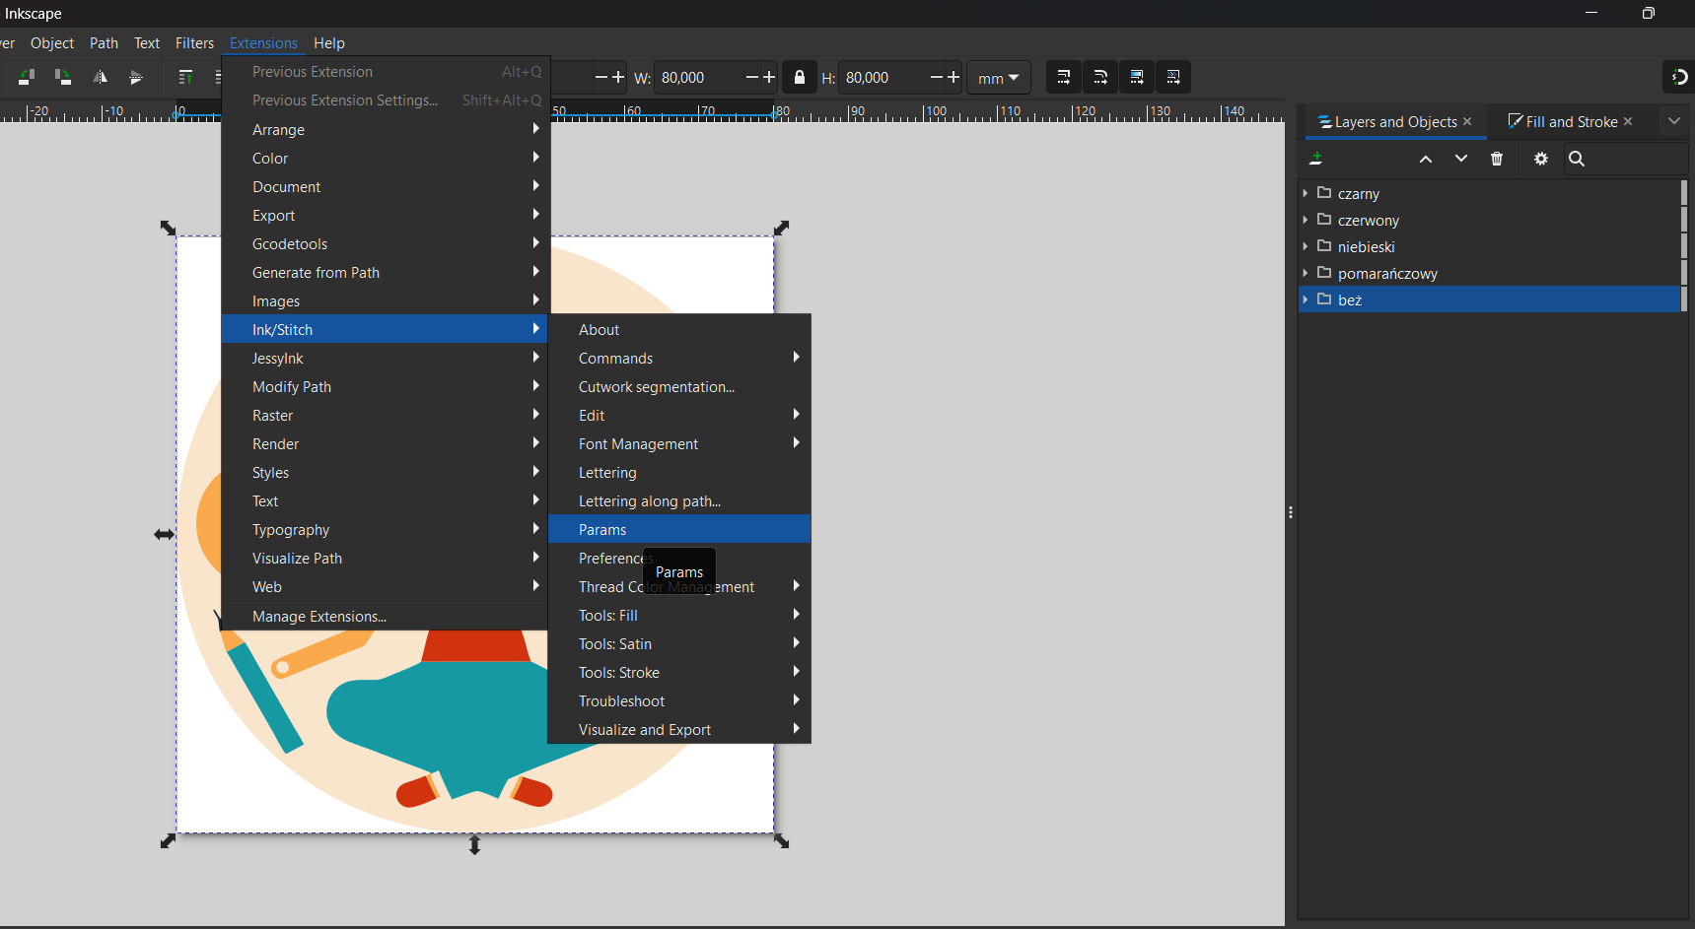Raise selection to top
The width and height of the screenshot is (1695, 929).
(x=185, y=77)
